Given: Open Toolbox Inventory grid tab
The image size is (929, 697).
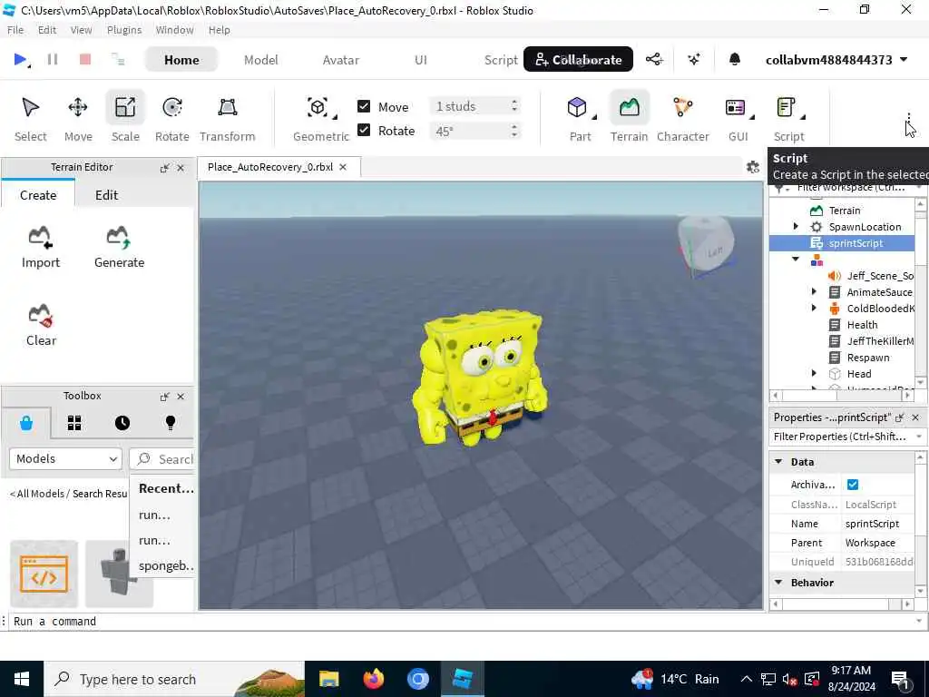Looking at the screenshot, I should [74, 423].
